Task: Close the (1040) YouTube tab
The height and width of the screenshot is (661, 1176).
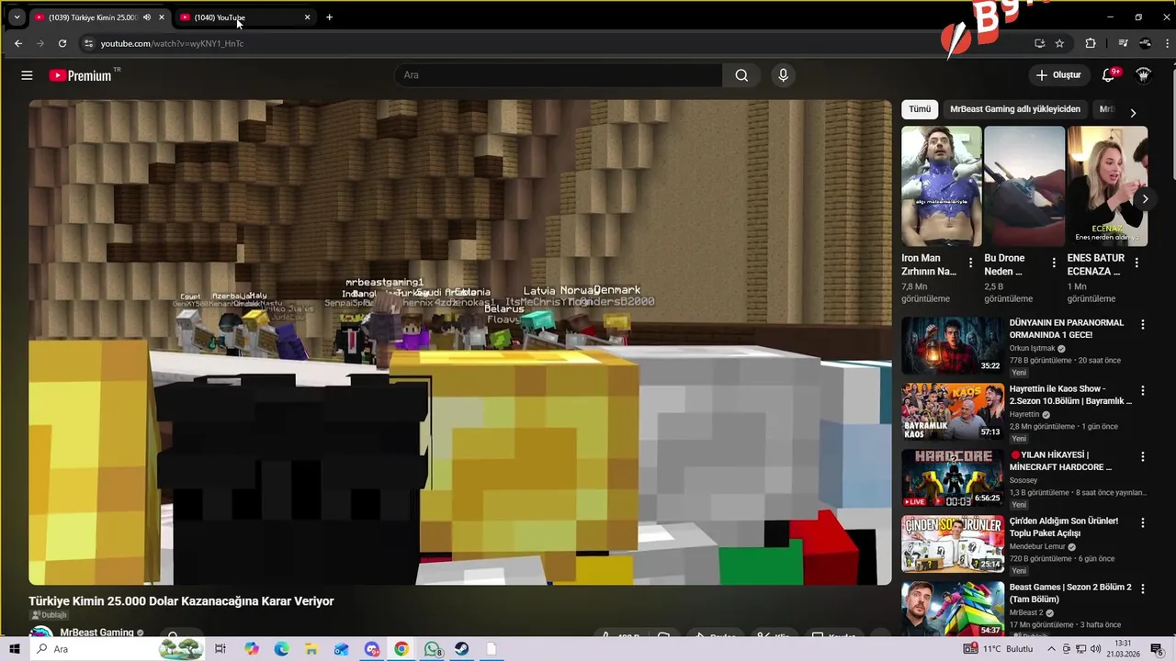Action: click(x=307, y=17)
